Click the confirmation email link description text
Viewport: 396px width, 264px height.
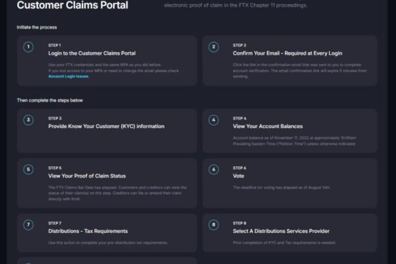(x=300, y=71)
